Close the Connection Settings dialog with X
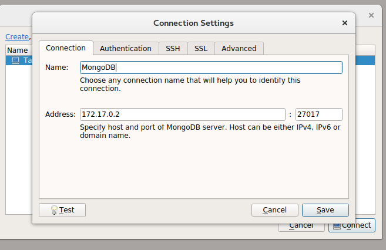This screenshot has height=250, width=386. coord(345,23)
